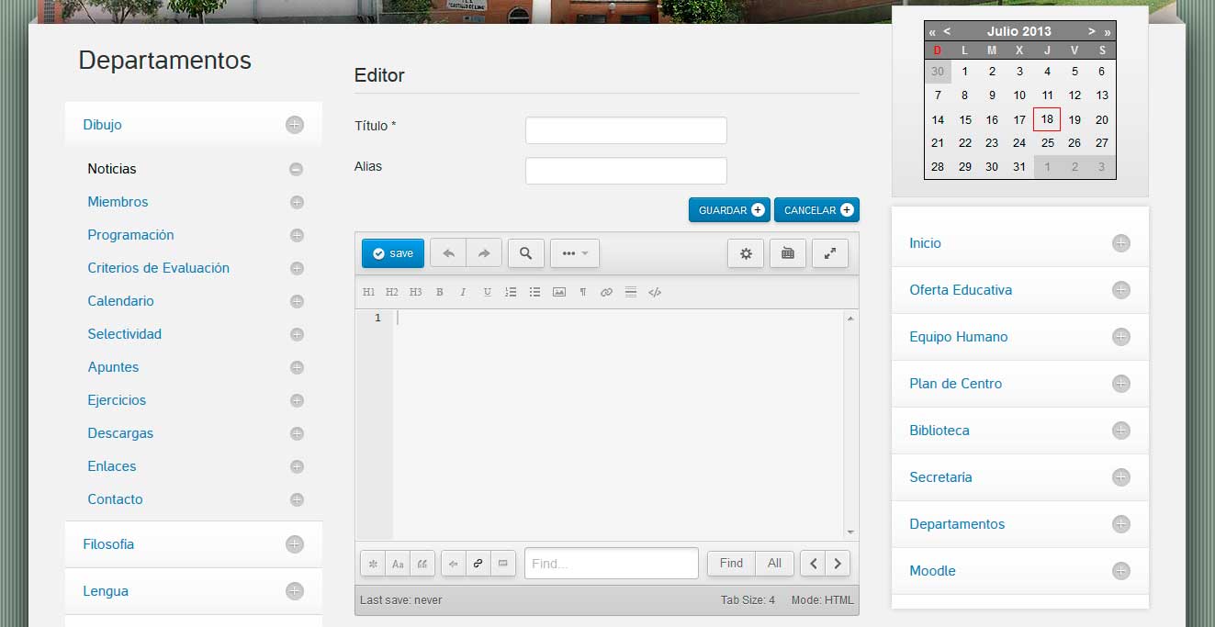Toggle fullscreen mode with the expand arrows
Image resolution: width=1215 pixels, height=627 pixels.
coord(829,252)
